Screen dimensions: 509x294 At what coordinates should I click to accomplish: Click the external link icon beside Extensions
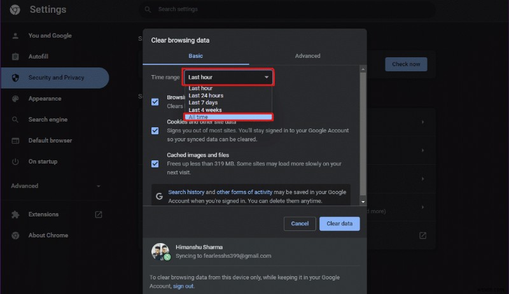click(x=99, y=214)
